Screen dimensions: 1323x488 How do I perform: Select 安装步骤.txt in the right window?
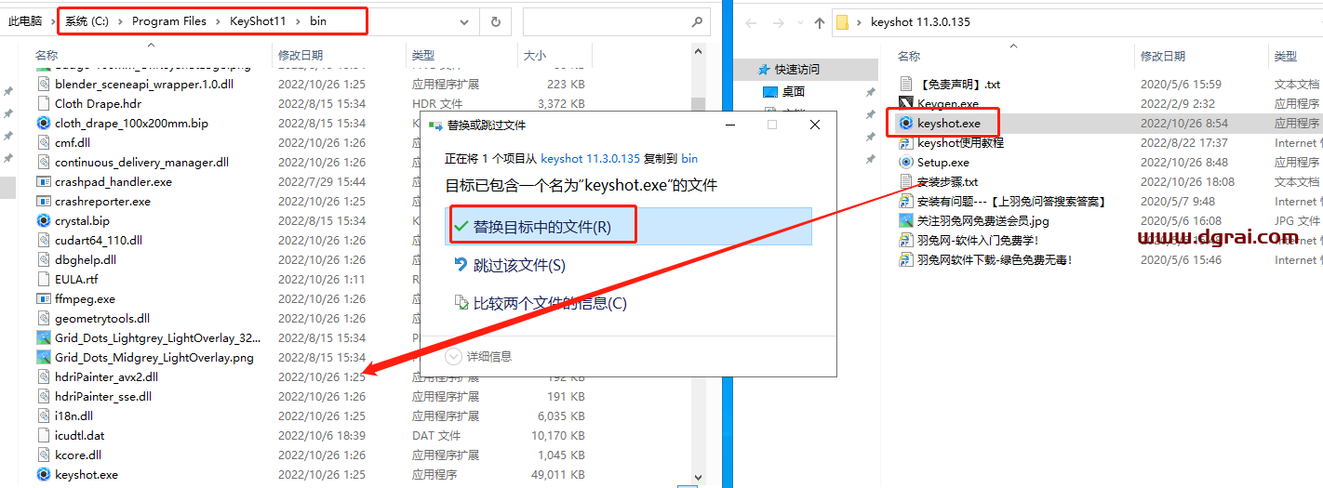[x=947, y=181]
